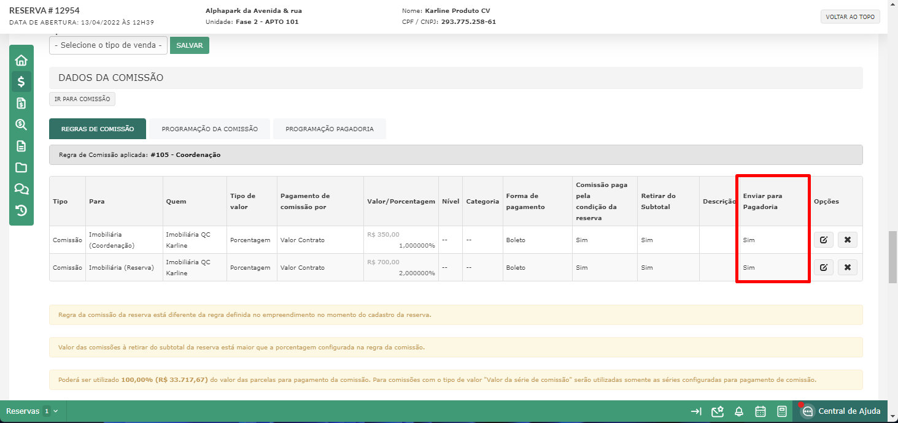Click IR PARA COMISSÃO button
The height and width of the screenshot is (423, 898).
click(82, 99)
